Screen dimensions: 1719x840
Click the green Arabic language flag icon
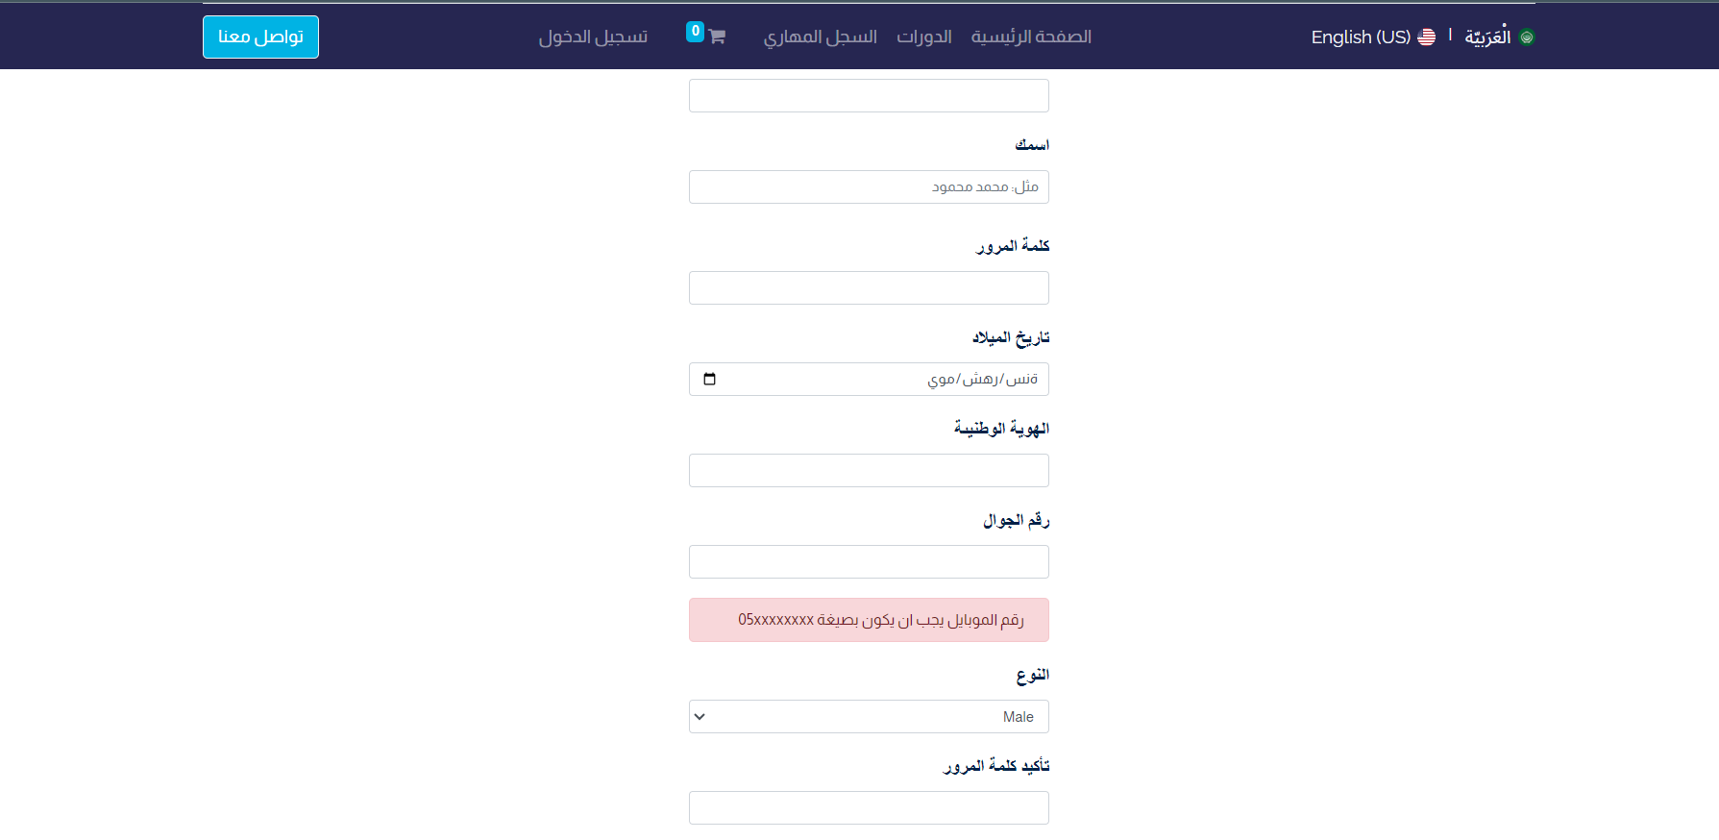point(1527,37)
